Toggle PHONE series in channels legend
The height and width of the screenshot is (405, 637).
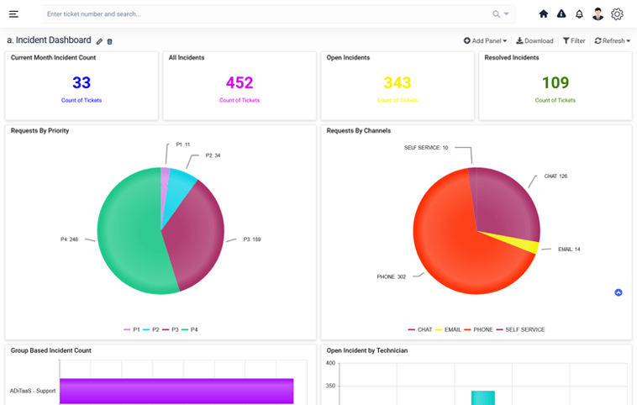tap(479, 329)
